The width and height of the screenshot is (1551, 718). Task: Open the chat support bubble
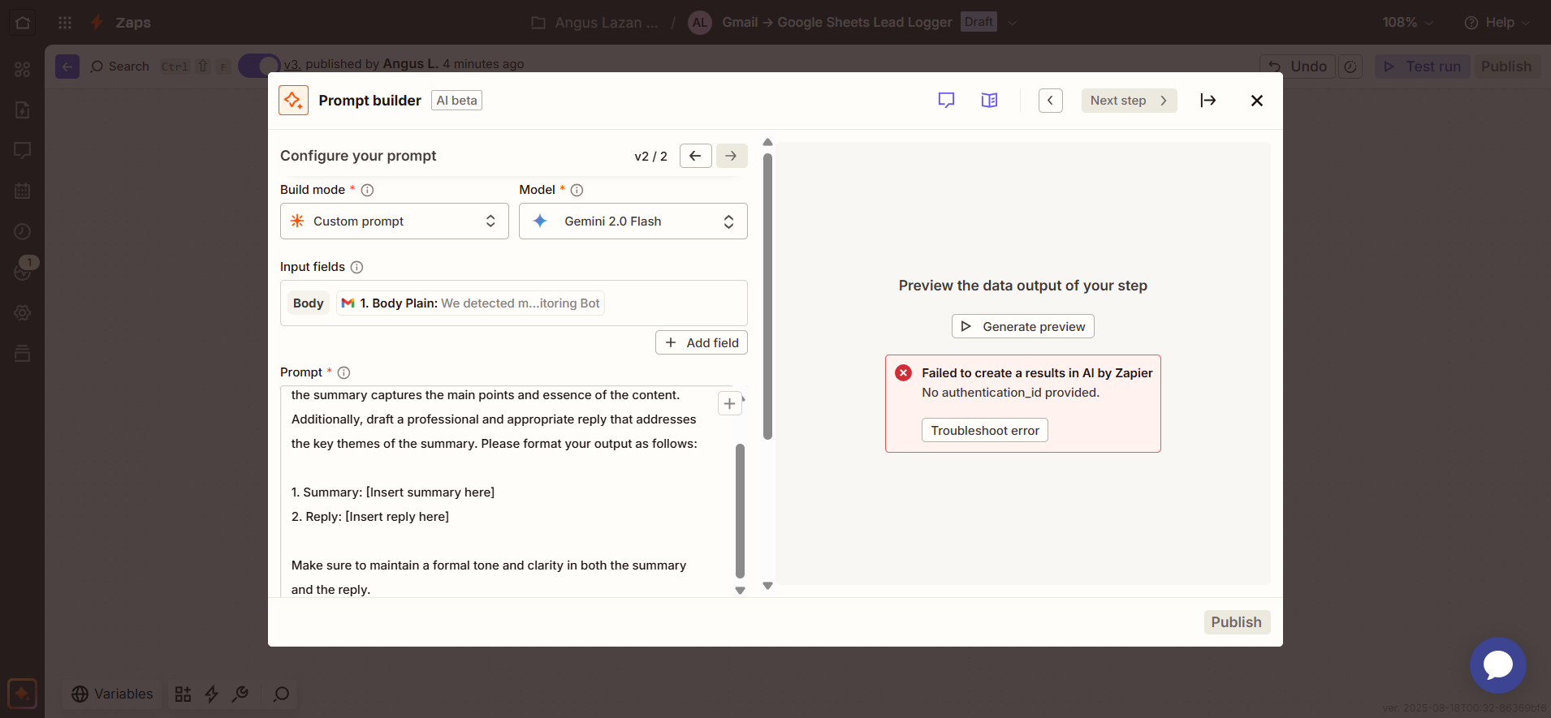[1497, 665]
